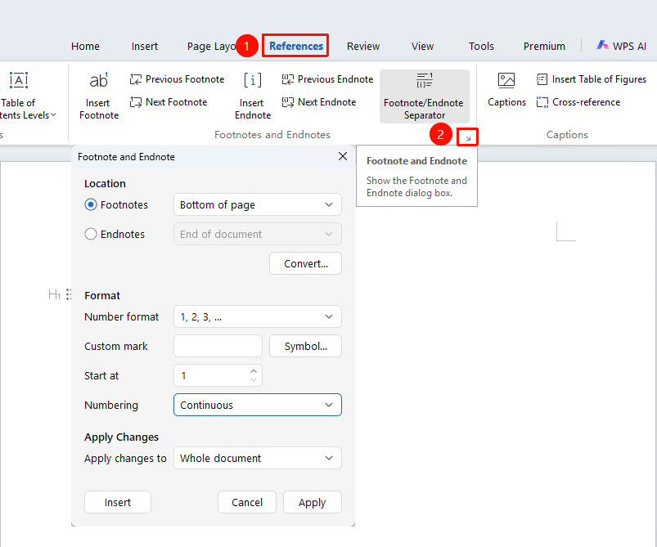
Task: Open the Bottom of page location dropdown
Action: coord(258,204)
